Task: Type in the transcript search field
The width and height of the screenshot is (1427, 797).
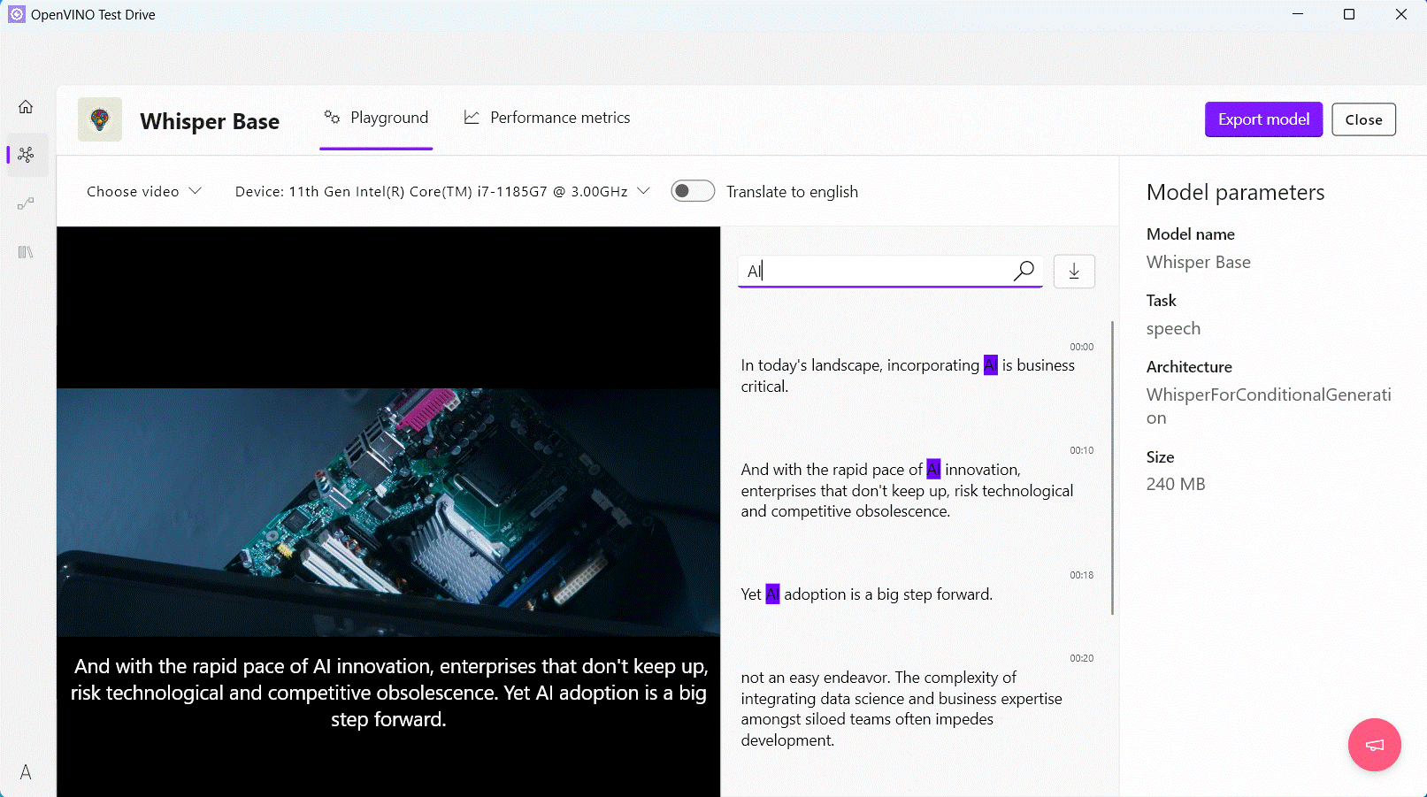Action: 876,272
